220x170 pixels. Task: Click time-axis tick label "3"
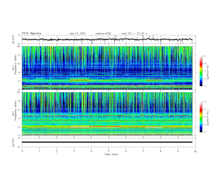coord(74,151)
